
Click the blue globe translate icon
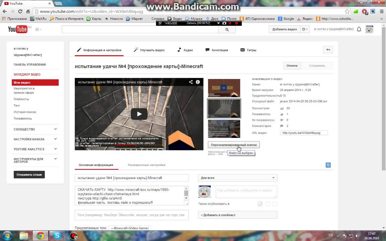coord(328,165)
